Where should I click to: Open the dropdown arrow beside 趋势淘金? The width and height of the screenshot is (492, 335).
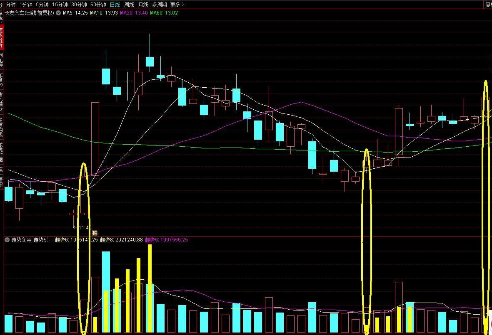pos(7,240)
